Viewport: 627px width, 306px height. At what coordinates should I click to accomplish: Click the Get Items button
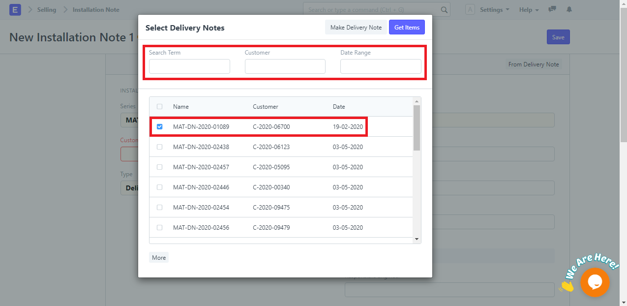407,28
